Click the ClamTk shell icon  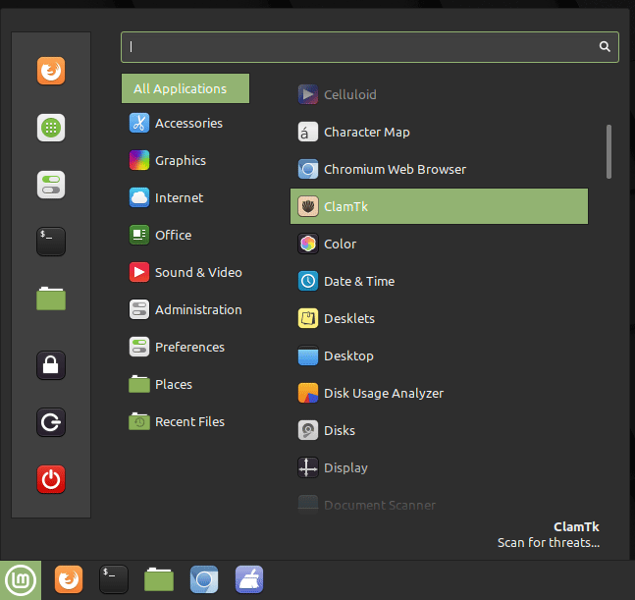(308, 206)
